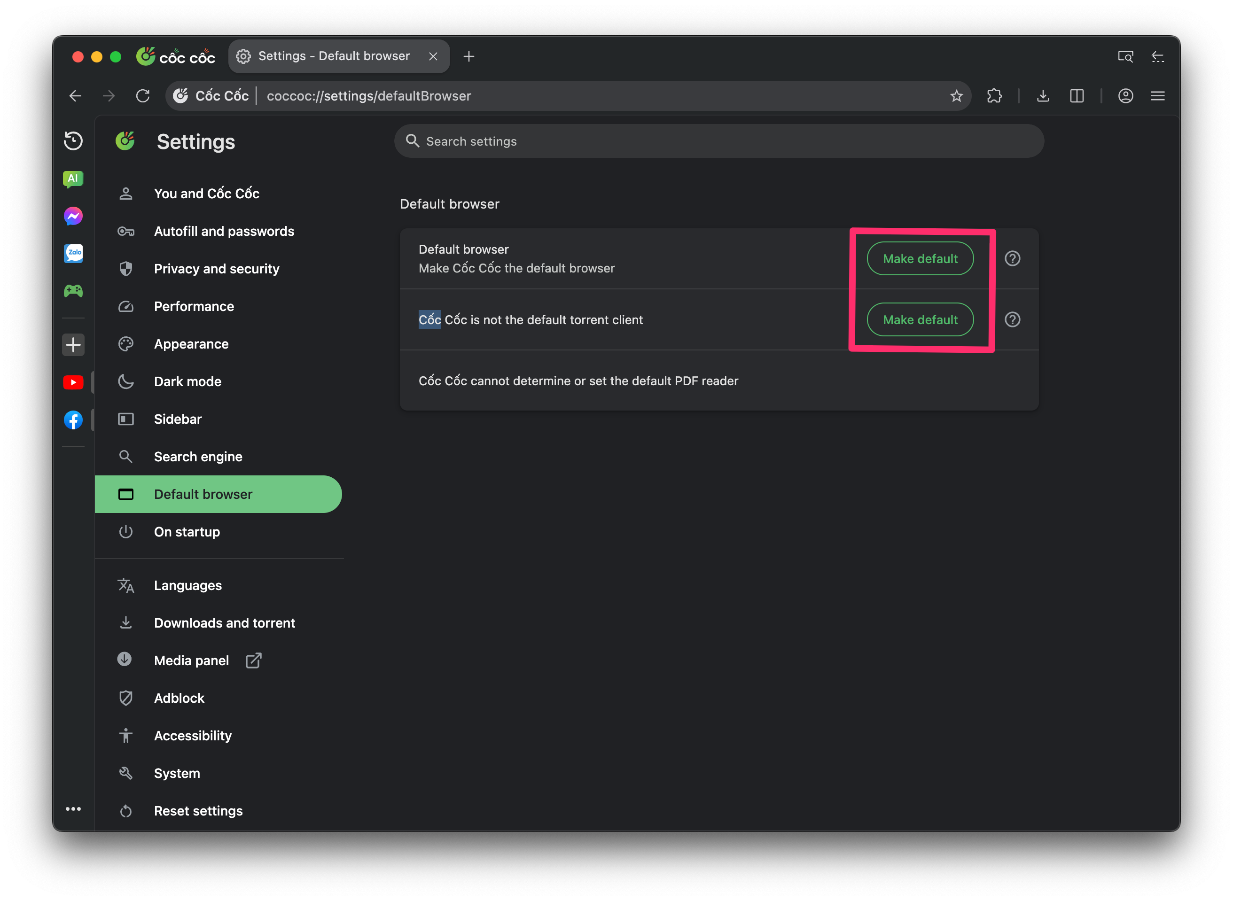Open You and Cốc Cốc settings
1233x901 pixels.
218,194
